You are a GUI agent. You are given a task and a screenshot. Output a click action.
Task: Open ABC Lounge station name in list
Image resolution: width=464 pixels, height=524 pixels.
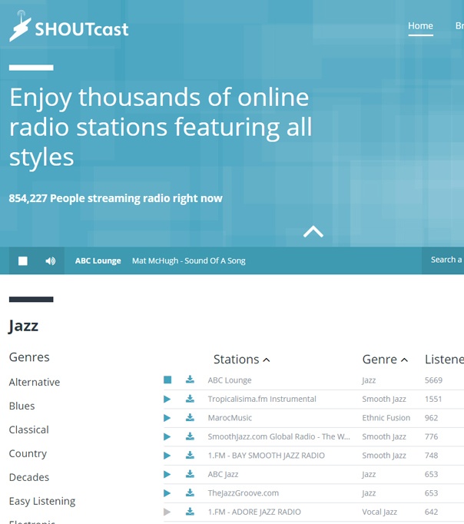coord(230,380)
